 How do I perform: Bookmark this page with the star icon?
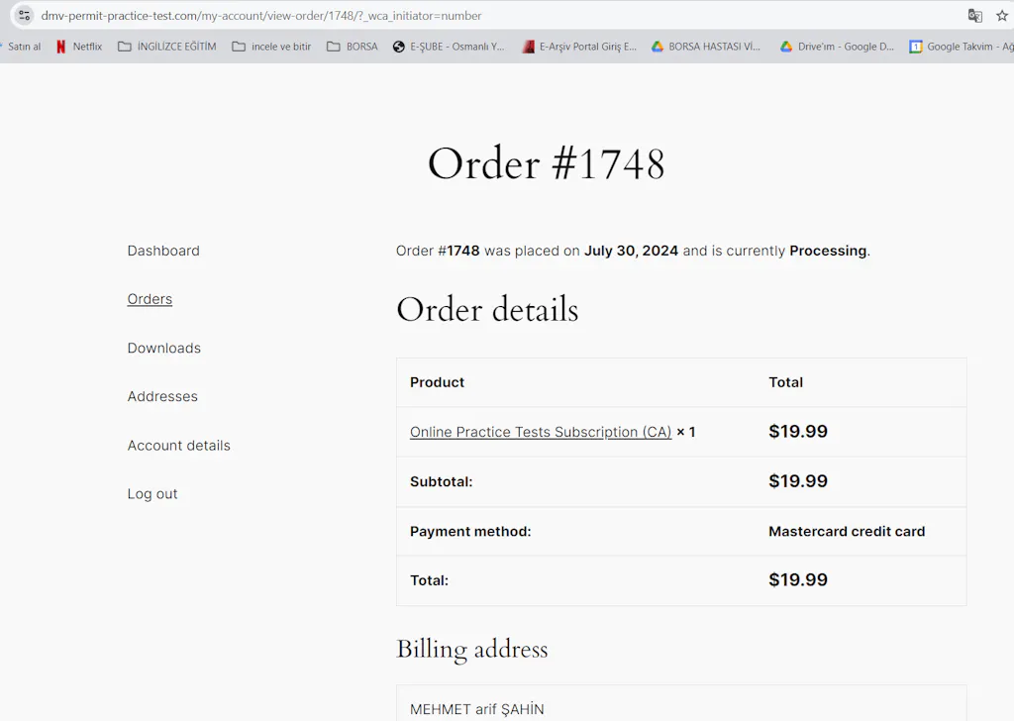click(x=1002, y=16)
